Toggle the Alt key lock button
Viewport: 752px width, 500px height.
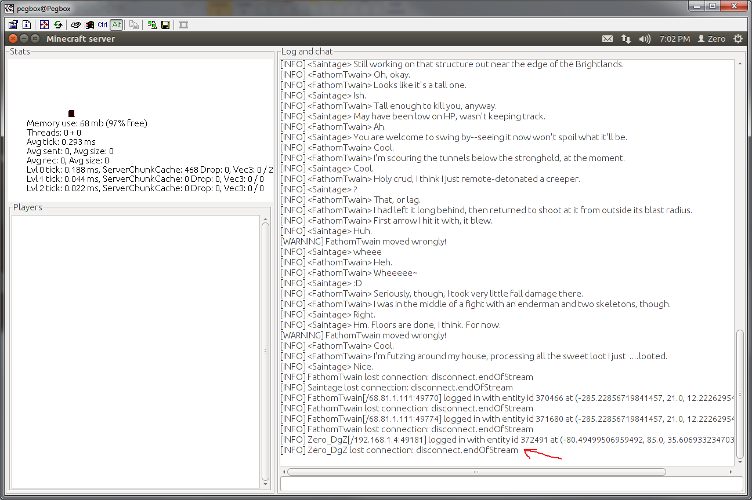pos(117,25)
